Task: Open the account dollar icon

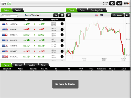Action: [x=112, y=3]
